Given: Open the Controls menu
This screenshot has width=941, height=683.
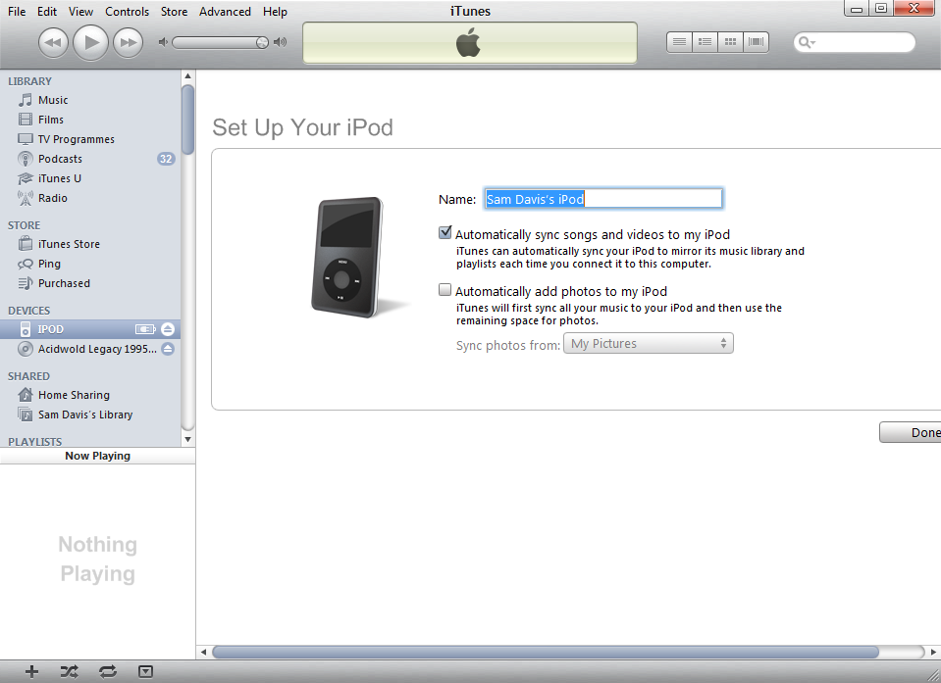Looking at the screenshot, I should point(128,11).
